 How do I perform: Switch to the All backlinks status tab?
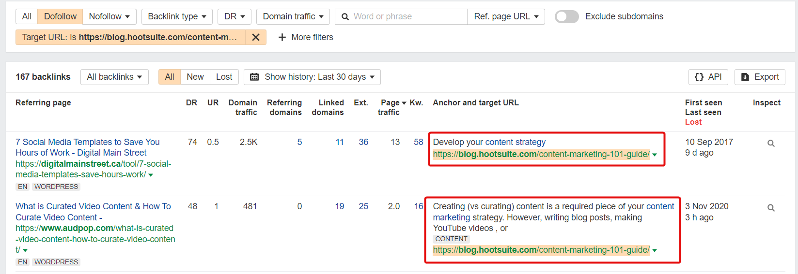click(170, 77)
